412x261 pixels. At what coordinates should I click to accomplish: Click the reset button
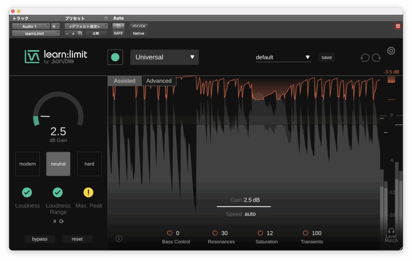(77, 239)
